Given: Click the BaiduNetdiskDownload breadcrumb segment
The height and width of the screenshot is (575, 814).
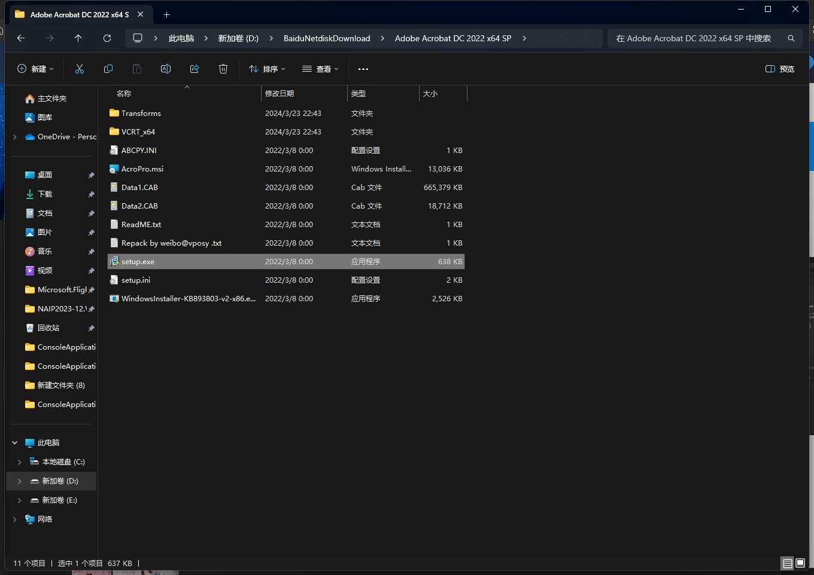Looking at the screenshot, I should (x=327, y=38).
